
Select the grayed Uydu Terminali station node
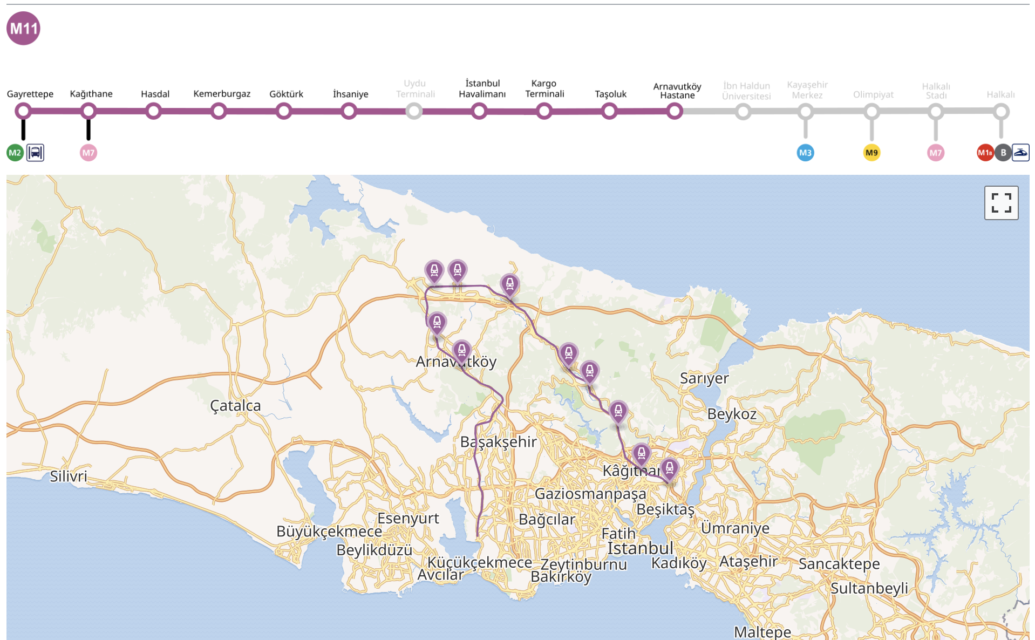tap(414, 112)
